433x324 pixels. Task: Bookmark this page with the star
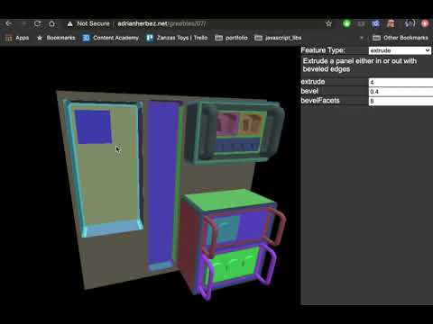(328, 23)
